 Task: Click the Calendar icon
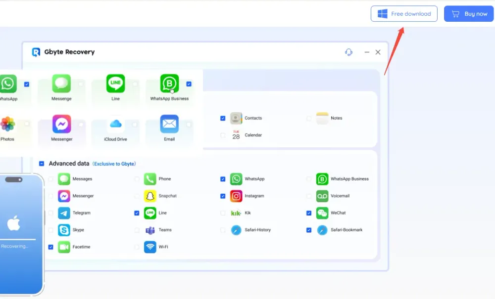[x=236, y=135]
